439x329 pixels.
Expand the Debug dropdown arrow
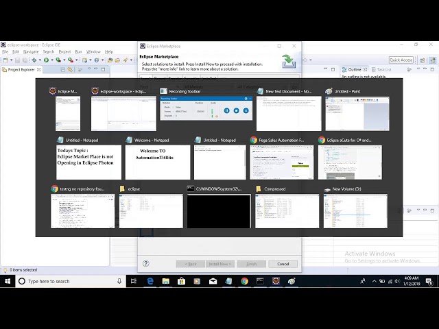[40, 60]
